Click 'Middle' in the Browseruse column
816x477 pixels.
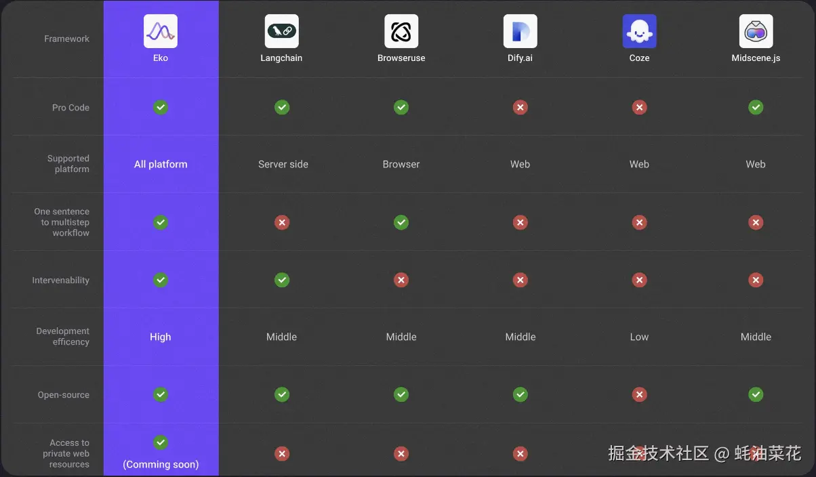point(401,337)
